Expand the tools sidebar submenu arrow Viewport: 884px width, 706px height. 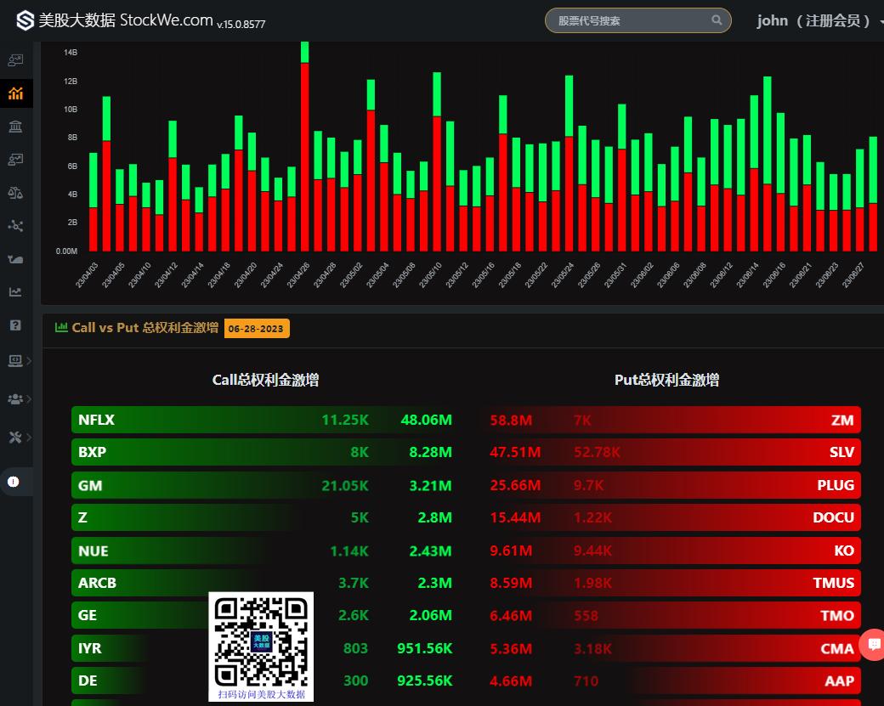tap(29, 437)
